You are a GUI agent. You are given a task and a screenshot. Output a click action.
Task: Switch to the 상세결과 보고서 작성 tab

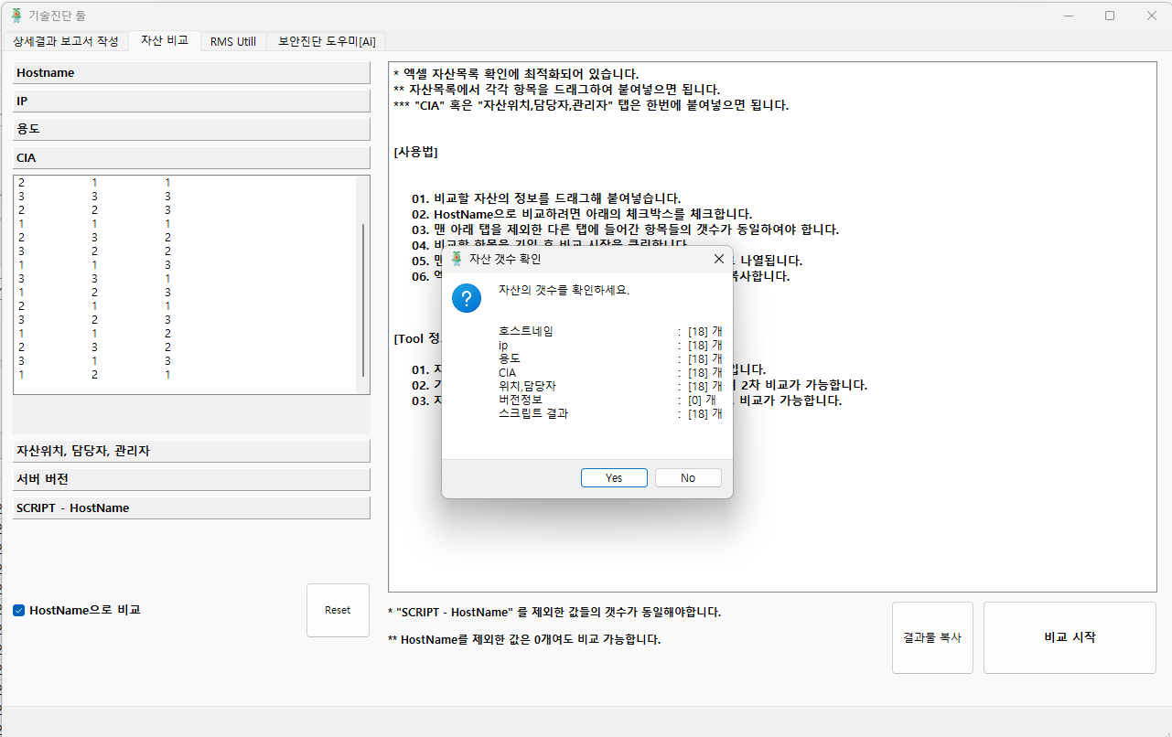coord(66,41)
